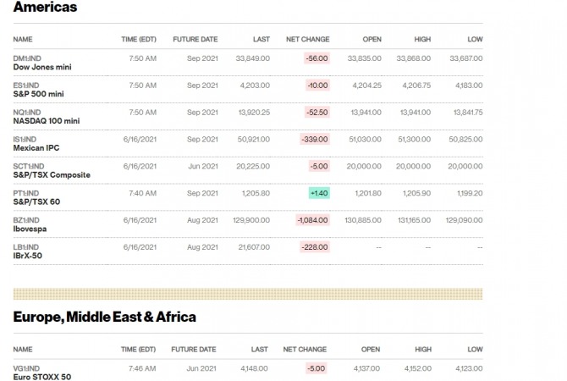Select the S&P/TSX Composite link

tap(51, 174)
